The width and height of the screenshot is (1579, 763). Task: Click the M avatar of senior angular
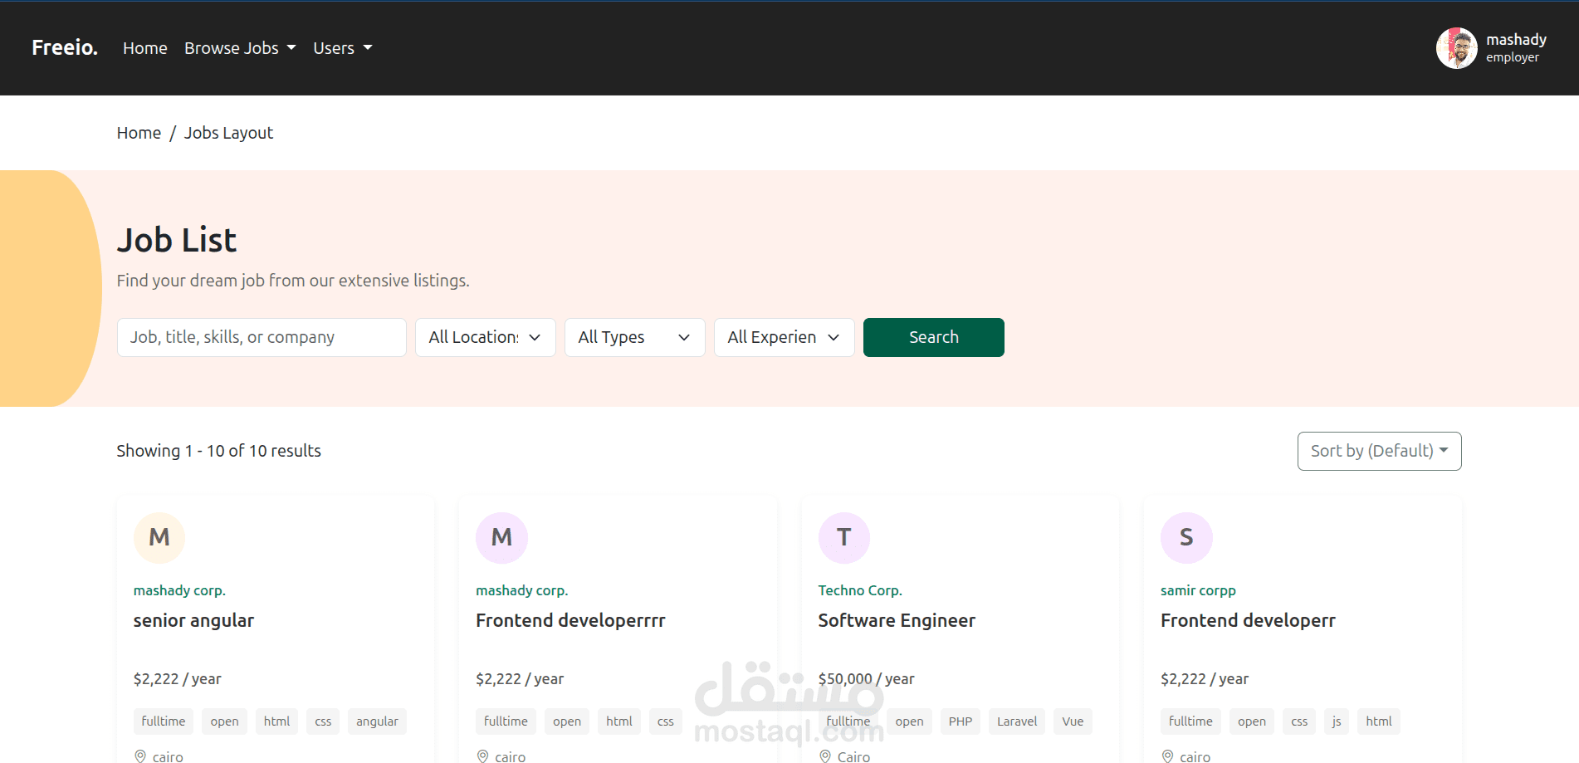click(x=159, y=537)
